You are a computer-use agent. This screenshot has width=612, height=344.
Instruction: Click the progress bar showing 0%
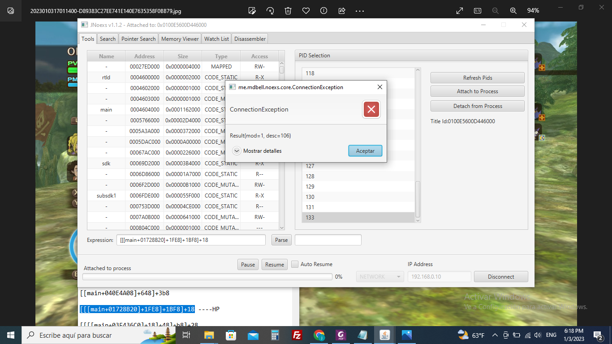pyautogui.click(x=207, y=277)
